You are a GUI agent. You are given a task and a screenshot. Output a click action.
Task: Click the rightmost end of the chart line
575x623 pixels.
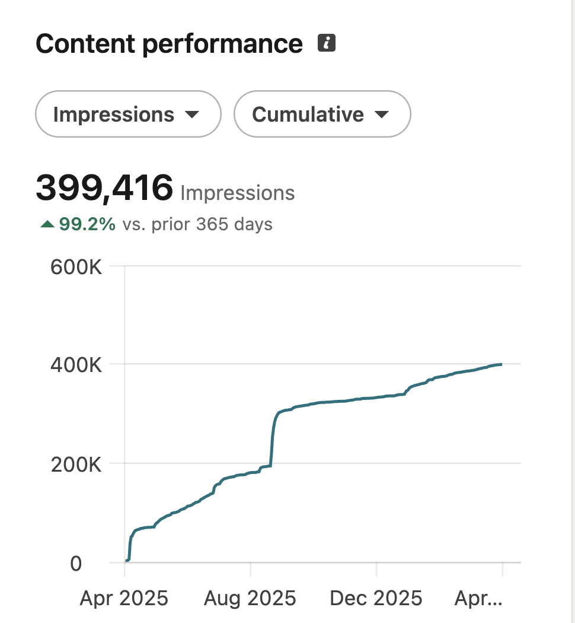click(x=501, y=364)
